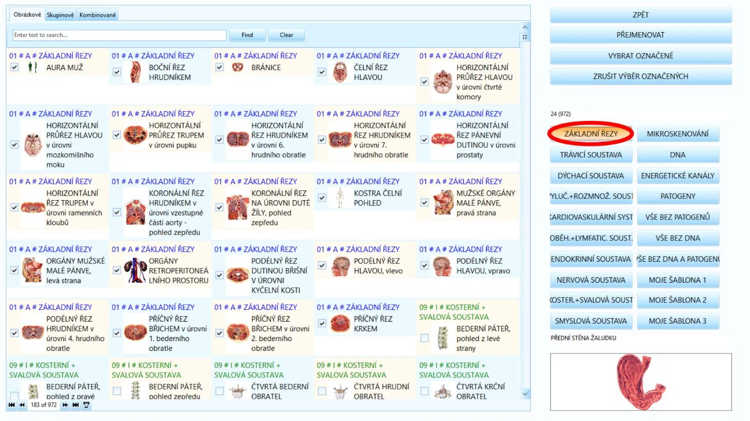750x421 pixels.
Task: Enable ČTVRTÁ KRČNÍ OBRATEL checkbox
Action: (x=424, y=391)
